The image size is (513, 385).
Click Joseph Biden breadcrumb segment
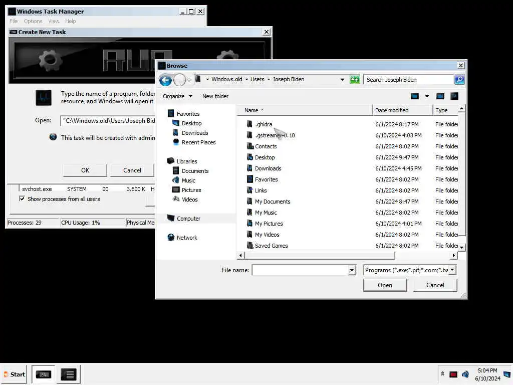(288, 79)
